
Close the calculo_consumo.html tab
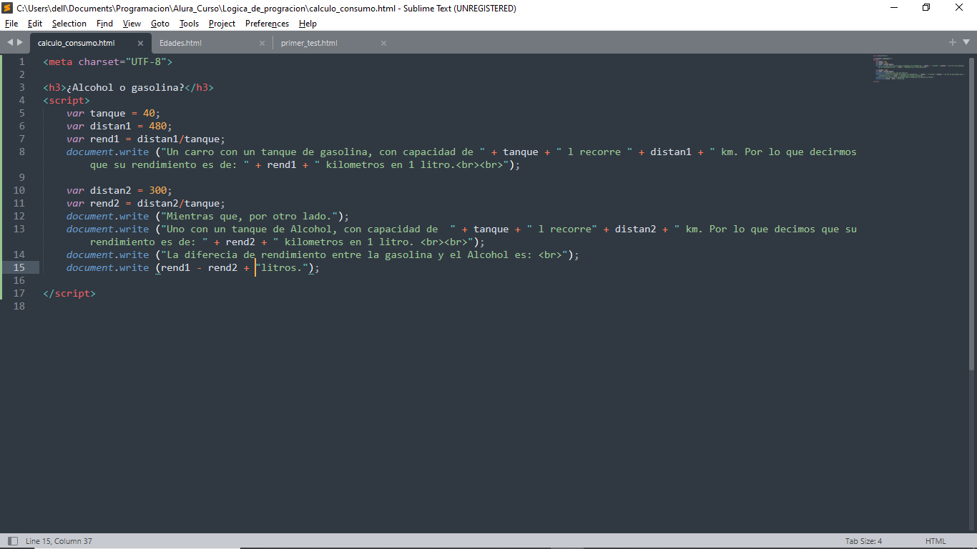(x=140, y=43)
